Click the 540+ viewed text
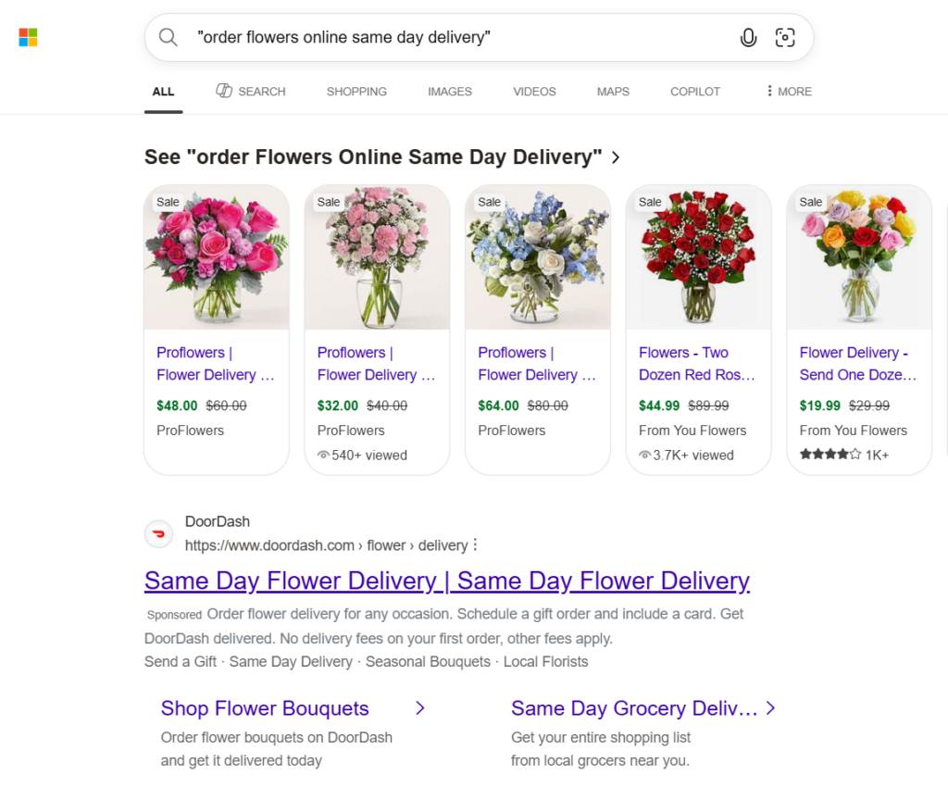The width and height of the screenshot is (948, 787). [369, 456]
